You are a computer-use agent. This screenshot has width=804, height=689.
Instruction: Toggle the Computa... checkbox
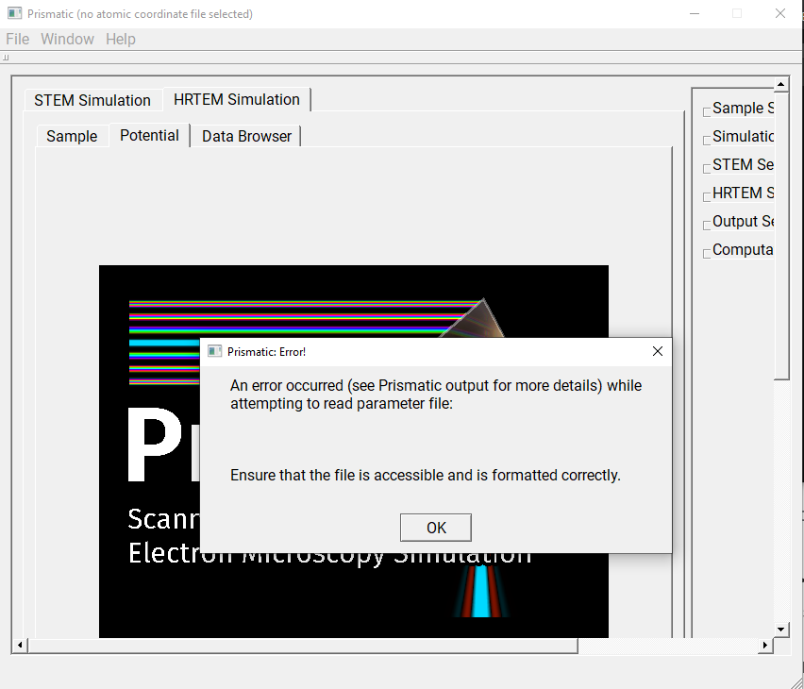[707, 253]
